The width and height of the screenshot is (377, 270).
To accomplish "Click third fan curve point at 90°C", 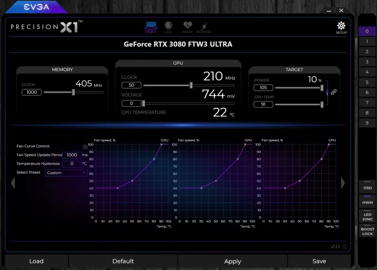I will click(x=329, y=144).
